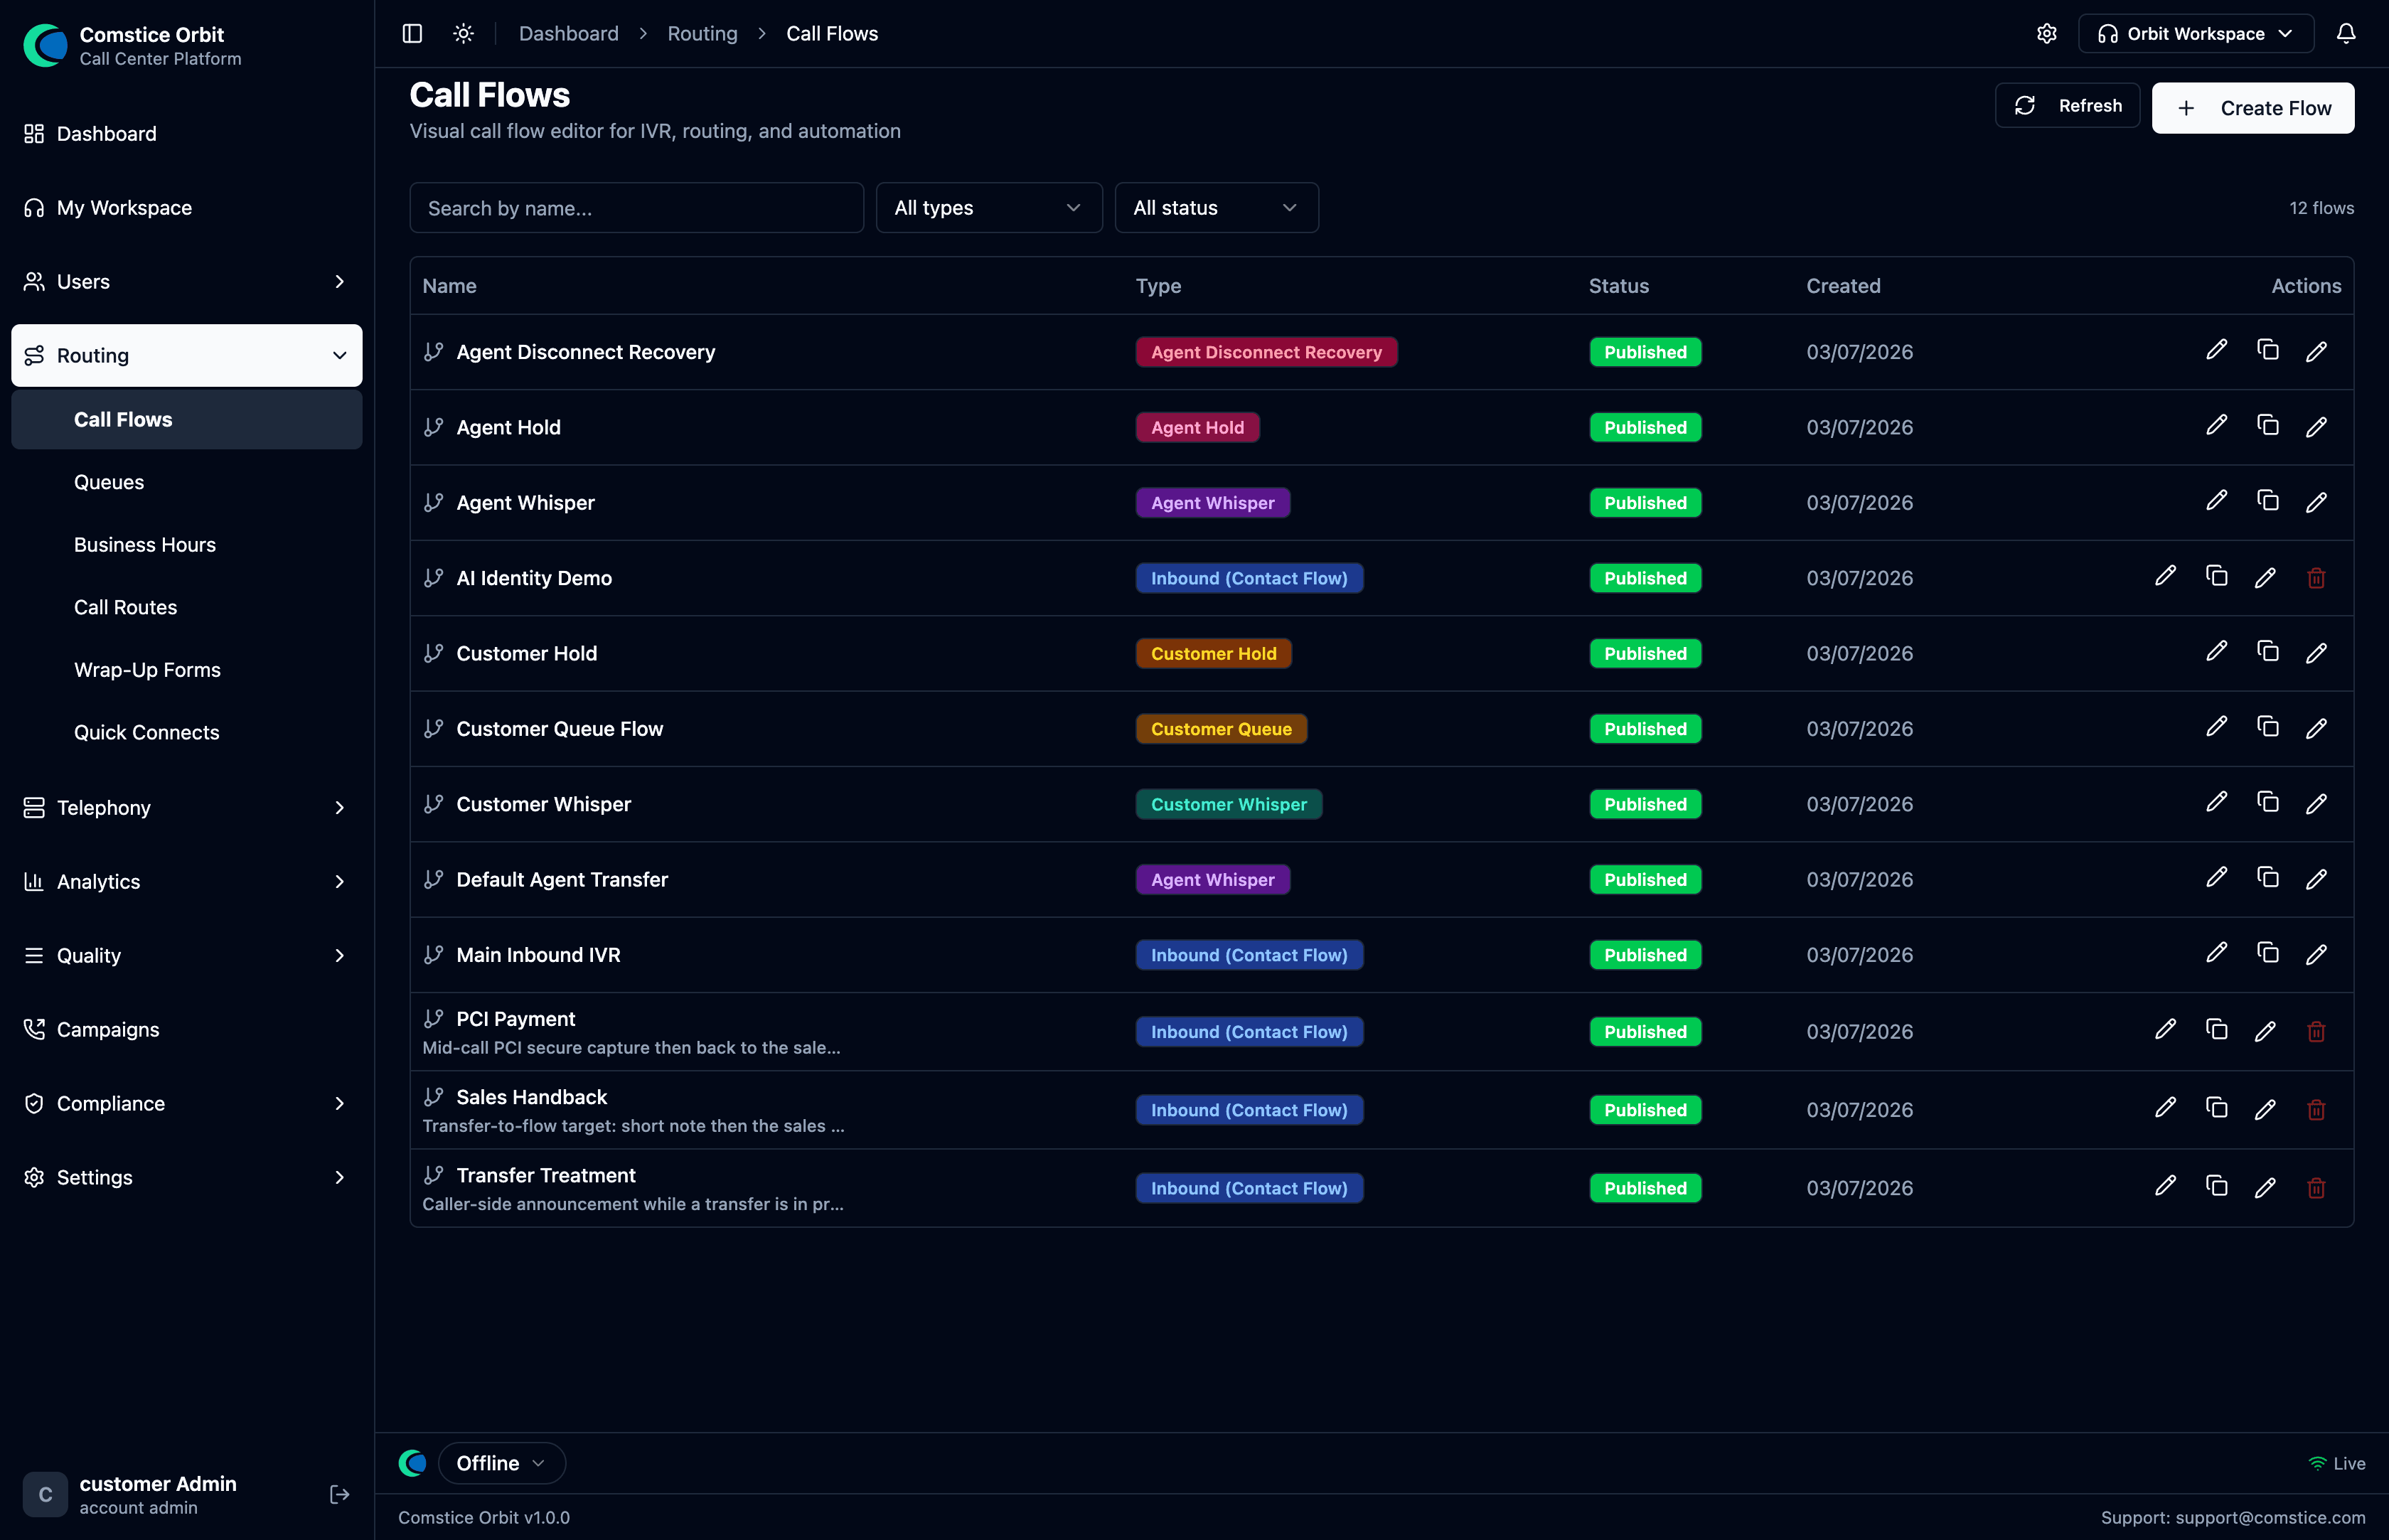Open settings gear in top bar
Image resolution: width=2389 pixels, height=1540 pixels.
pos(2047,34)
